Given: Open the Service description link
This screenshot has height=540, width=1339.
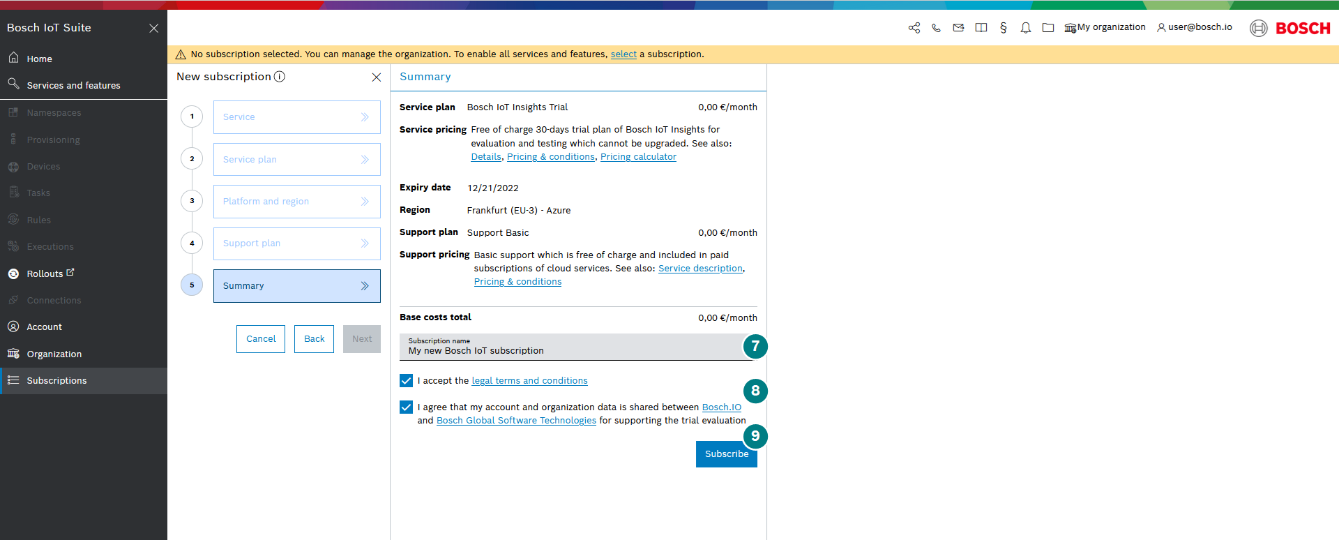Looking at the screenshot, I should pos(700,269).
